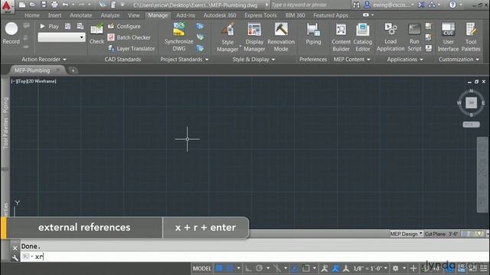This screenshot has width=490, height=275.
Task: Close the command line window
Action: tap(15, 248)
